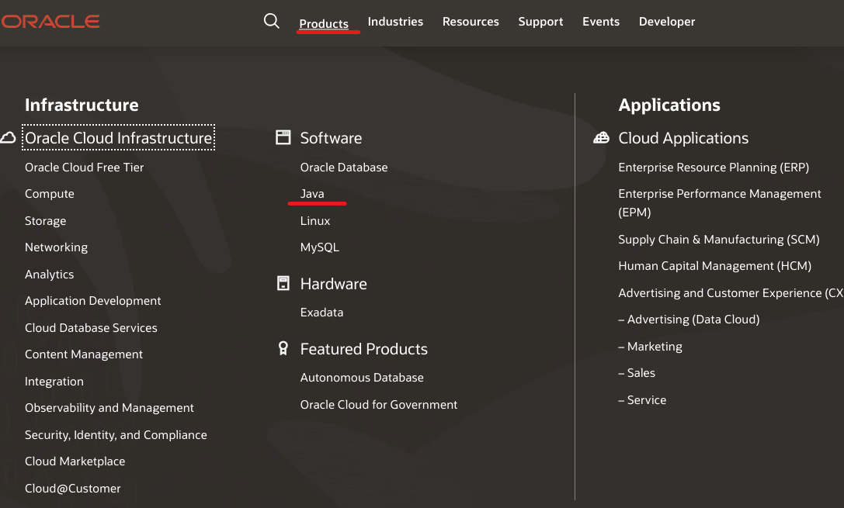Open the Cloud Marketplace link
This screenshot has width=844, height=508.
(x=75, y=461)
